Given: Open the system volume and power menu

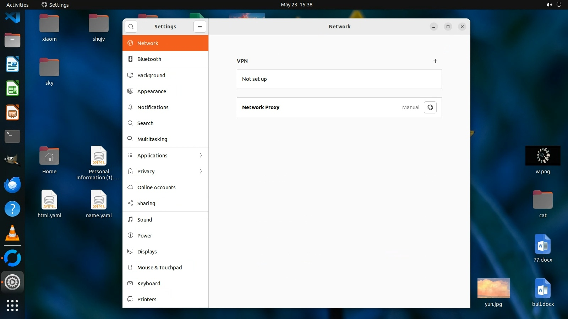Looking at the screenshot, I should click(x=554, y=5).
